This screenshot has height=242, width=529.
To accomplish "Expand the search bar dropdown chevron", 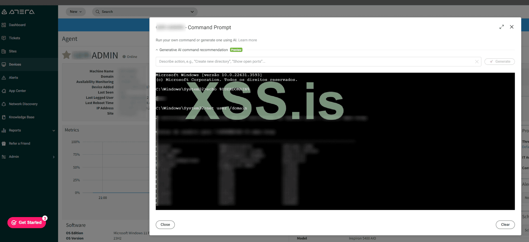I will (x=192, y=12).
